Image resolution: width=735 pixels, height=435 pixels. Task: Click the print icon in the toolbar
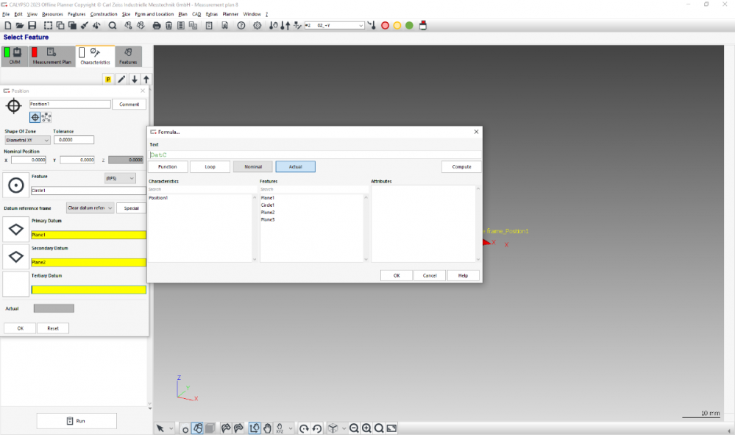click(156, 26)
